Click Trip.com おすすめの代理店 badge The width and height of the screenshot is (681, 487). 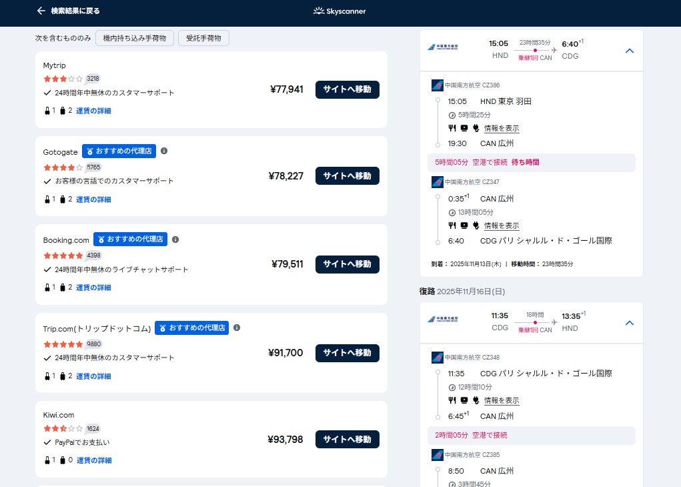tap(191, 328)
